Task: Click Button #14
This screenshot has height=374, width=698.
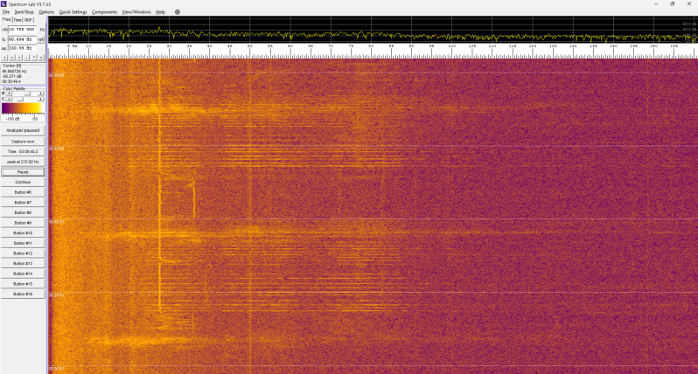Action: [23, 274]
